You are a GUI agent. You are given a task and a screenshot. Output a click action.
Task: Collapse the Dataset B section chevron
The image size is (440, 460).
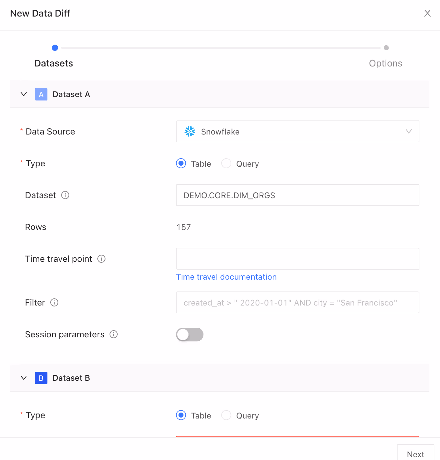point(24,378)
